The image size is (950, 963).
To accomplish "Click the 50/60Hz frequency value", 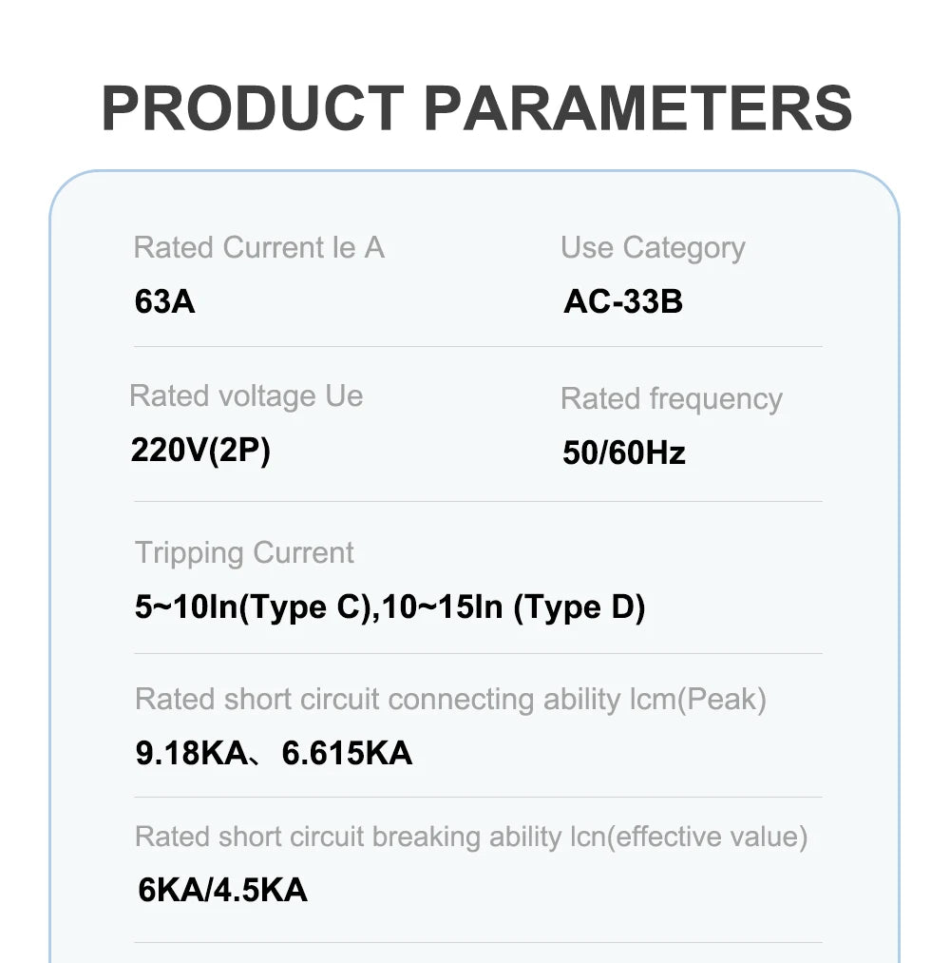I will click(623, 453).
